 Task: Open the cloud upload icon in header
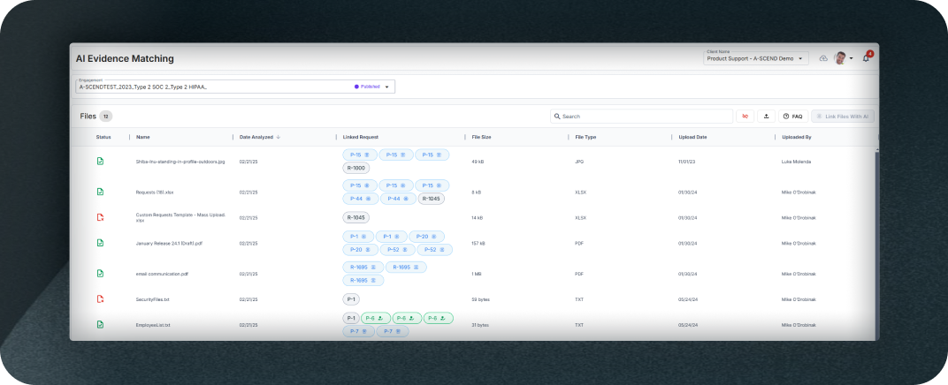(822, 58)
